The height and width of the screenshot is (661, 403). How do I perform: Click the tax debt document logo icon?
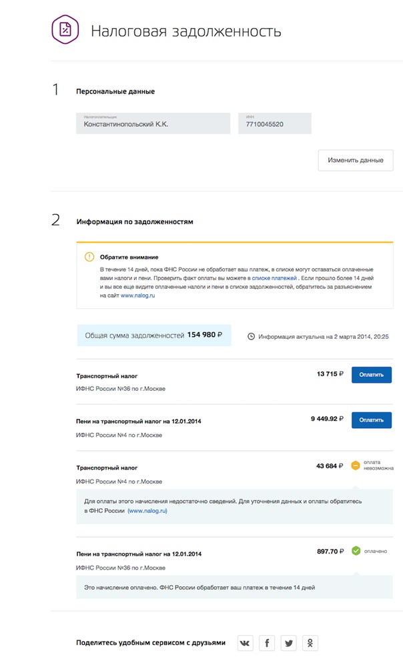pyautogui.click(x=65, y=29)
